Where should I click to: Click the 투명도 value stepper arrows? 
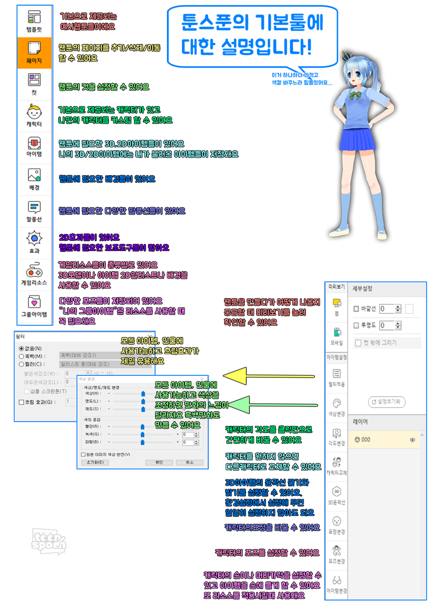coord(398,325)
